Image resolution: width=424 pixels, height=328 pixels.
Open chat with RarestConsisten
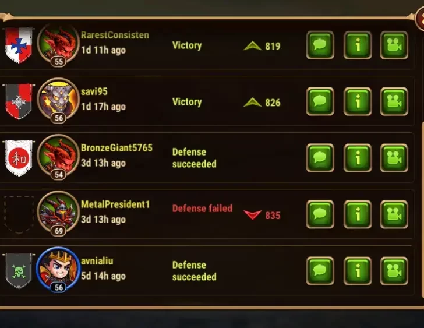tap(320, 45)
